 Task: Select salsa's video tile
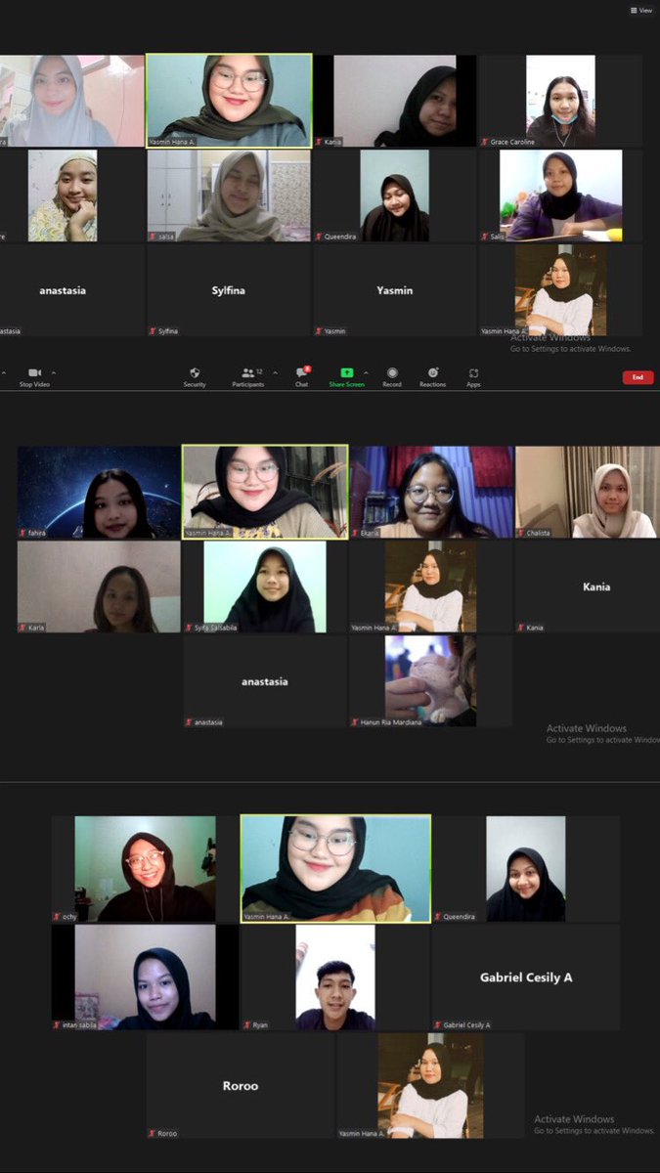point(229,195)
